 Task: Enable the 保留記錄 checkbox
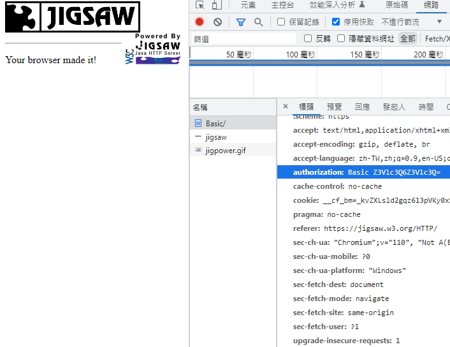click(281, 22)
